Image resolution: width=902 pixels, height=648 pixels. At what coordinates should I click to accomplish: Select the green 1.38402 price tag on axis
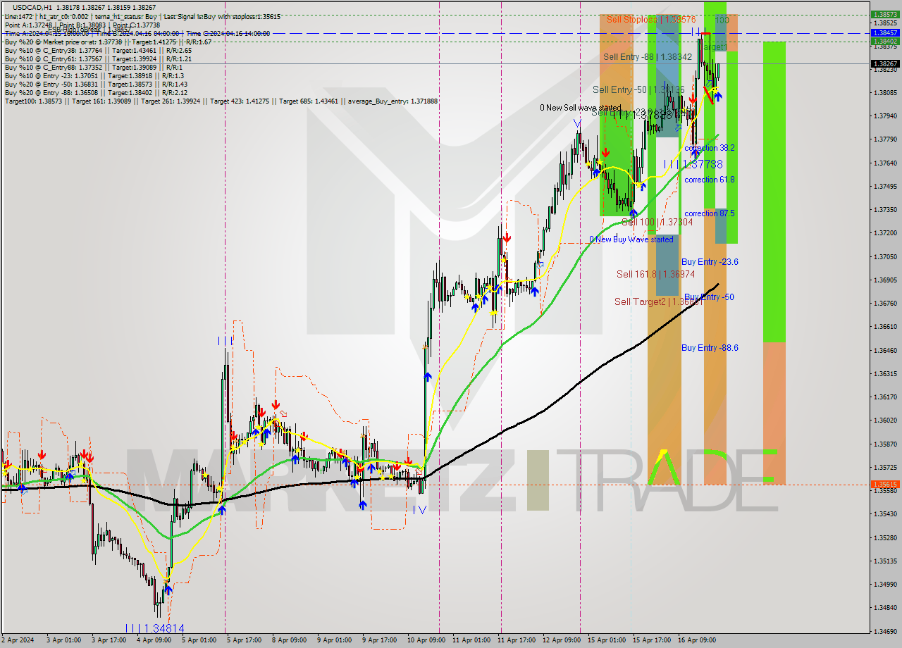click(885, 41)
